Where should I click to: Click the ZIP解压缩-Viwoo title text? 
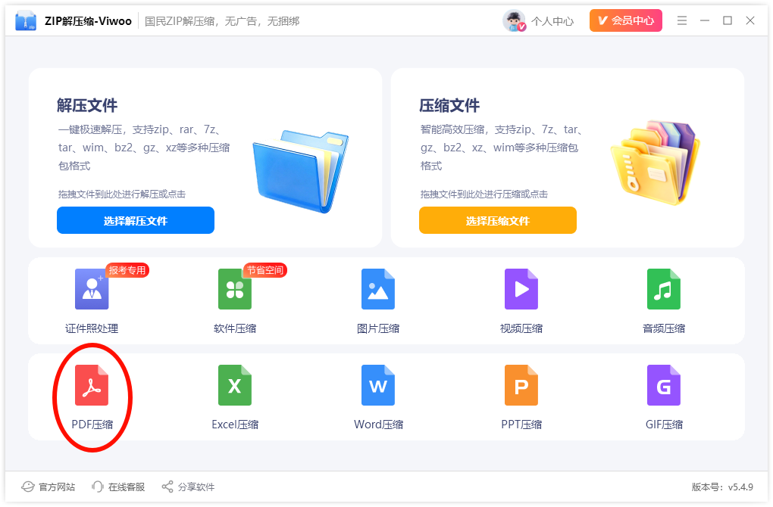point(88,21)
